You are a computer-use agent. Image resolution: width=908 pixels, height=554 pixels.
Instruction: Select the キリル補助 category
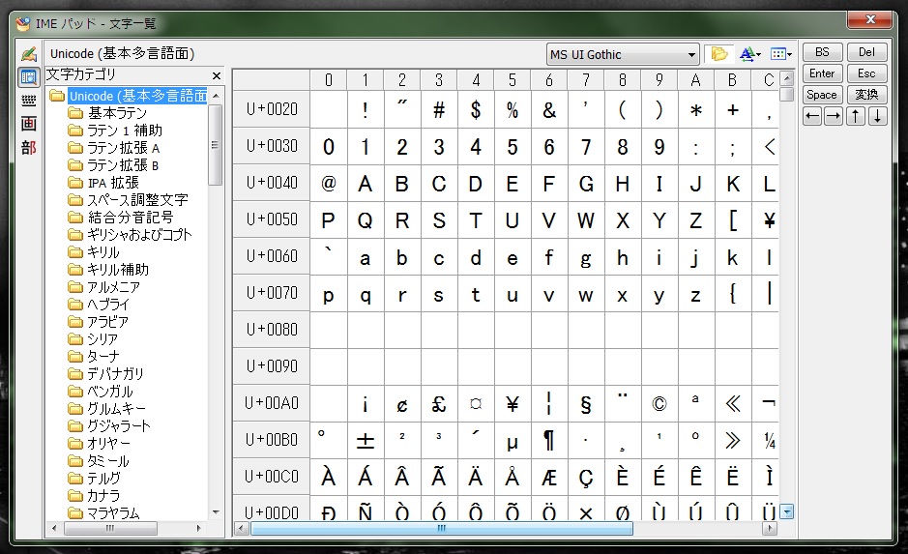118,269
